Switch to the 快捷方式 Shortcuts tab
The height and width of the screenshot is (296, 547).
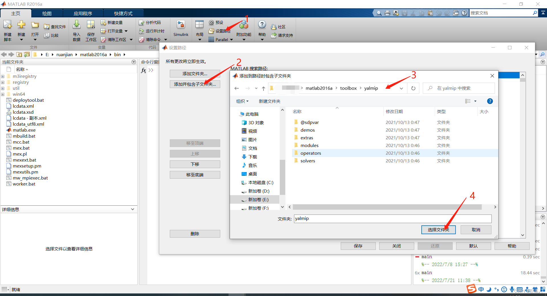tap(123, 13)
